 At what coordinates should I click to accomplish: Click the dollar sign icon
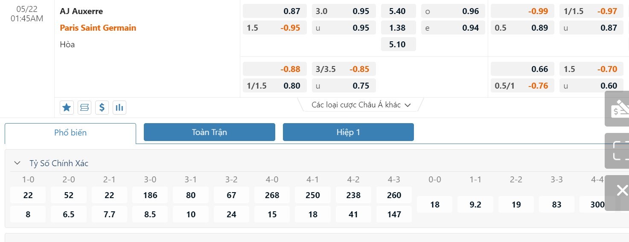tap(102, 107)
